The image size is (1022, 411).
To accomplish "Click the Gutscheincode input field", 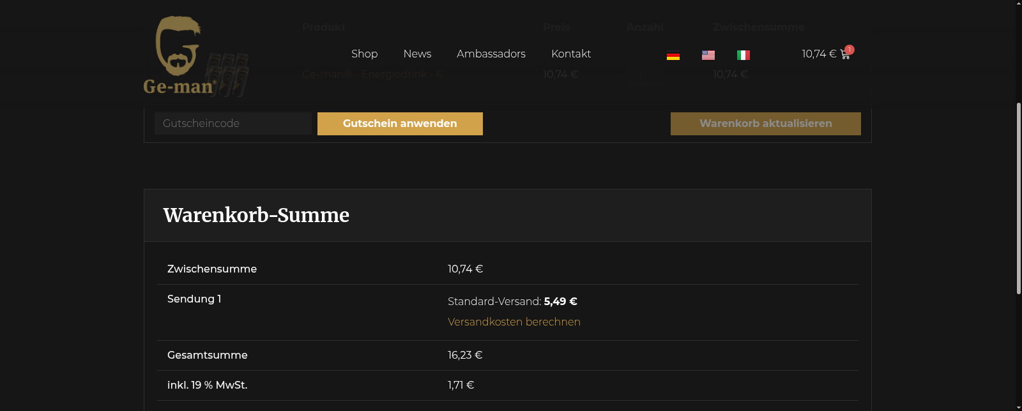I will tap(233, 124).
